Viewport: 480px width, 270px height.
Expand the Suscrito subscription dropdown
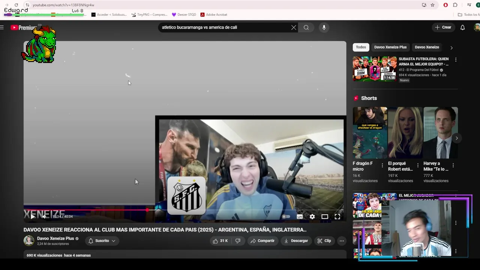102,241
